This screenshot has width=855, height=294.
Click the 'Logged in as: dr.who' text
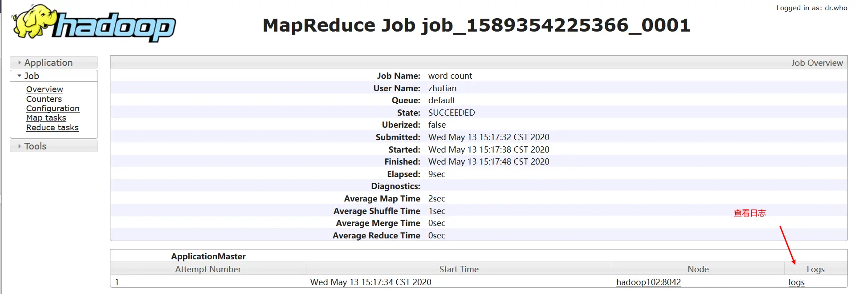tap(812, 8)
